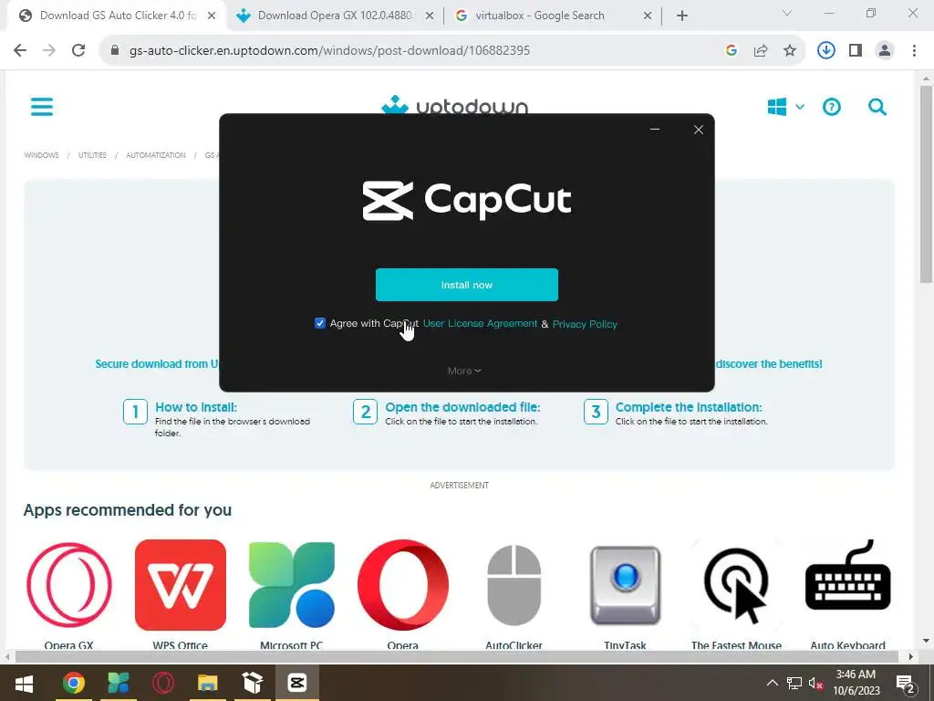This screenshot has width=934, height=701.
Task: Reload the current page
Action: [78, 51]
